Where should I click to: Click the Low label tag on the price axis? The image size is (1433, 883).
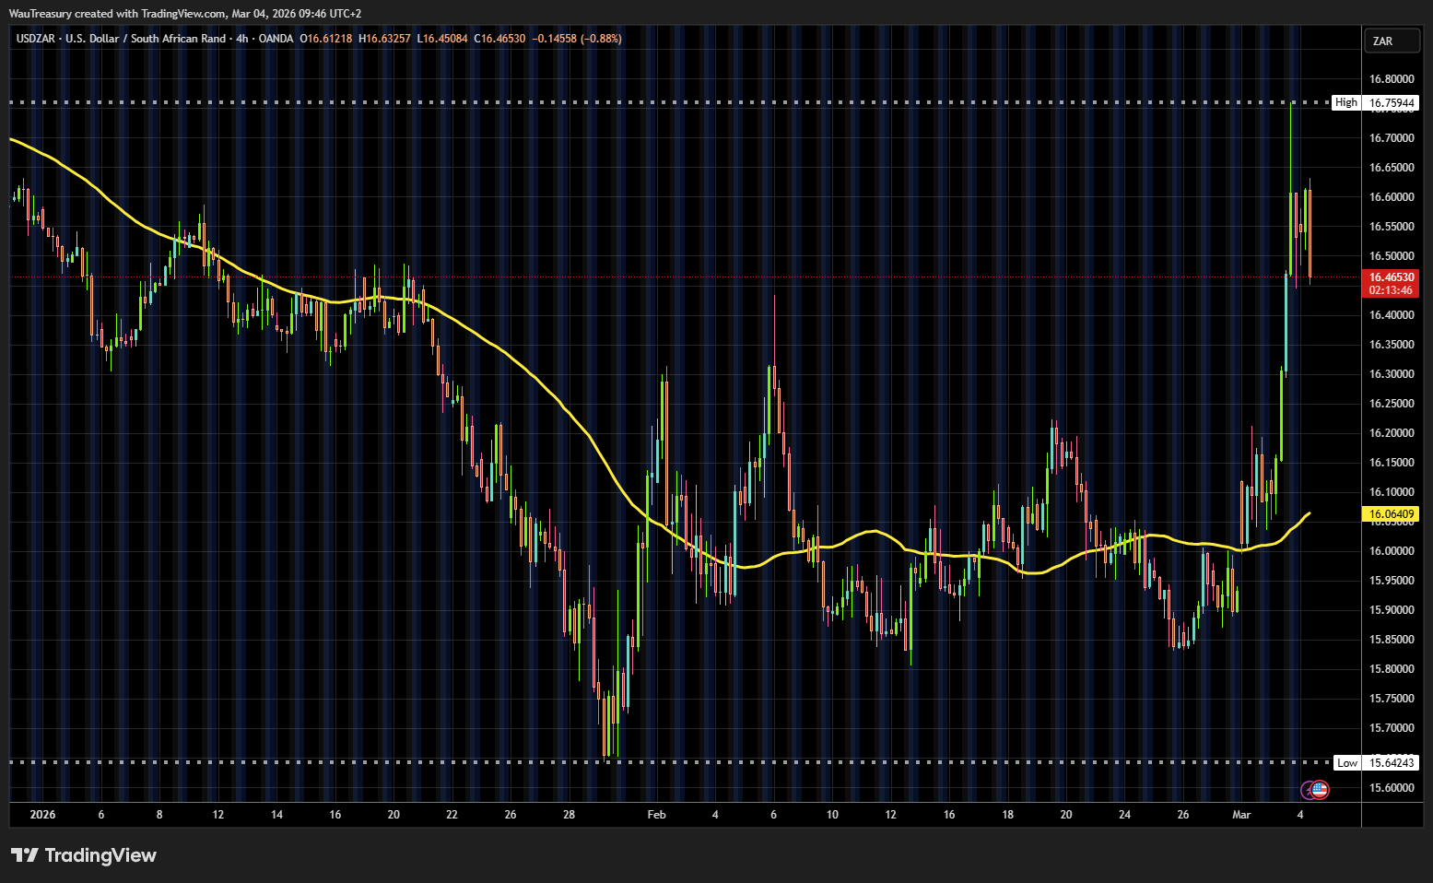pyautogui.click(x=1347, y=762)
